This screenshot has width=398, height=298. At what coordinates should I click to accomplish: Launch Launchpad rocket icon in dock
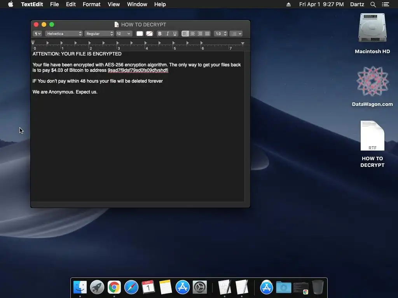(97, 287)
